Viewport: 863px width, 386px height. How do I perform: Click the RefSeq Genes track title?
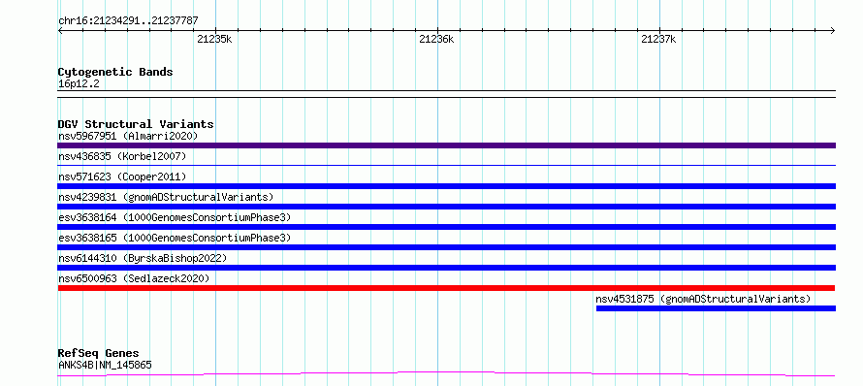click(x=99, y=354)
